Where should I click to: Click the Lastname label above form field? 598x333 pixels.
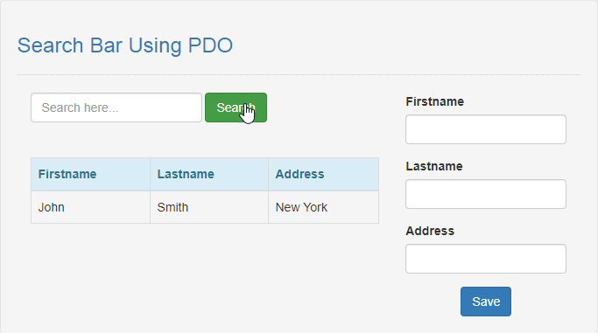(x=434, y=166)
